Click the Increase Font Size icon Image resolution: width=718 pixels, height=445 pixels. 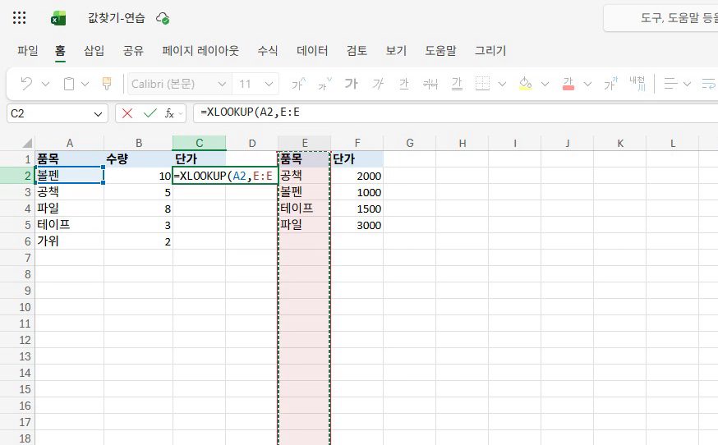pos(298,84)
